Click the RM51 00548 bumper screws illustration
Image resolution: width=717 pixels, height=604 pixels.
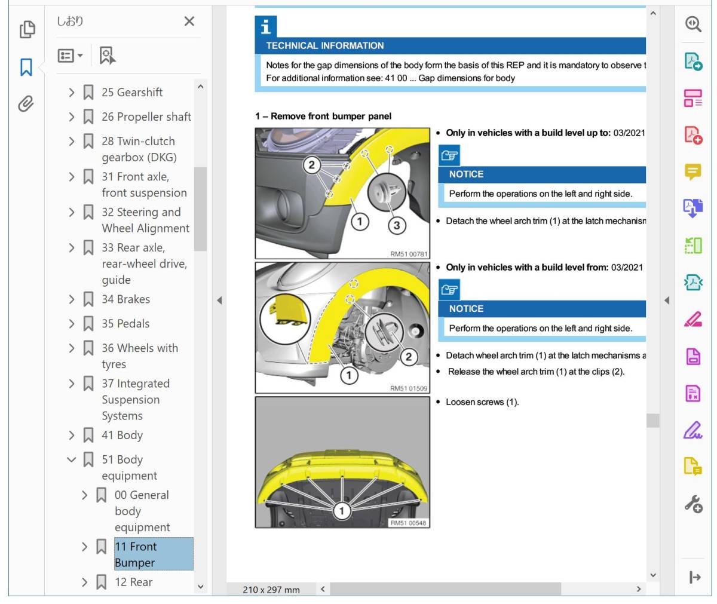pos(342,462)
